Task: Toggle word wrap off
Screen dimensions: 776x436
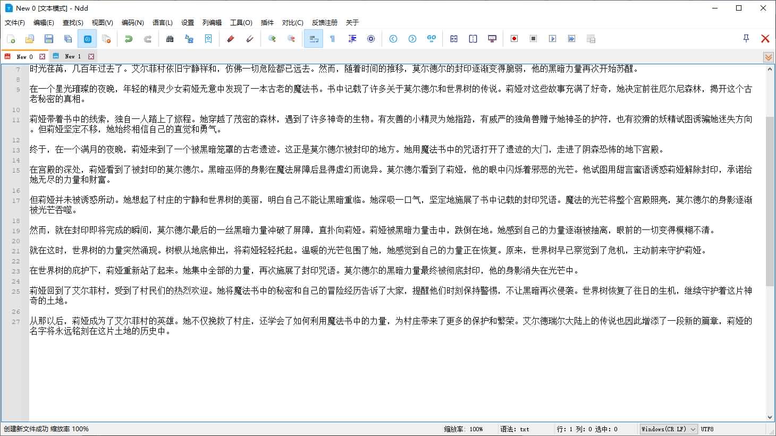Action: [x=313, y=38]
